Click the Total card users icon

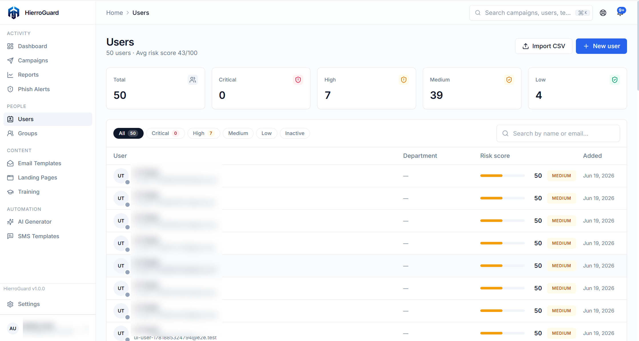pos(193,80)
